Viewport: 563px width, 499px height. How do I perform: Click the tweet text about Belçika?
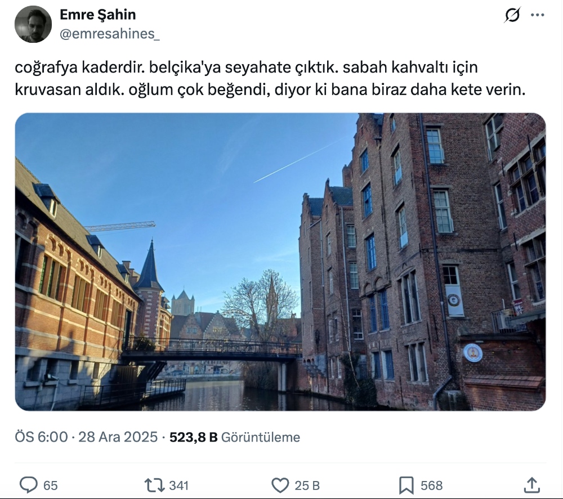tap(270, 79)
